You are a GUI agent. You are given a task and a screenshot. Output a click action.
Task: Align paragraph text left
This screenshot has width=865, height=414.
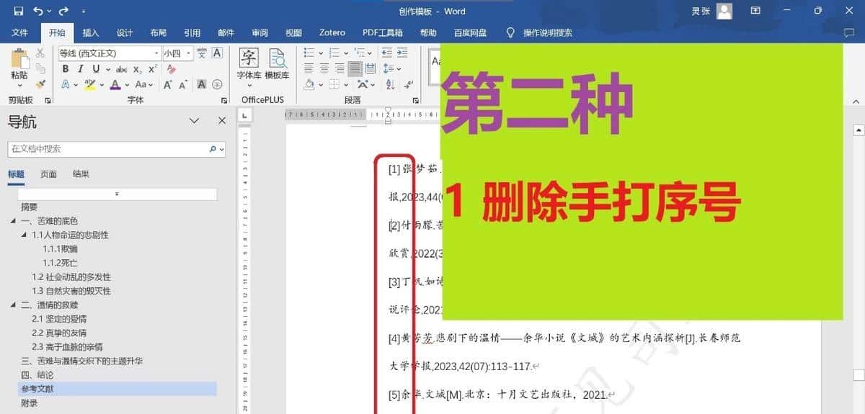tap(309, 68)
